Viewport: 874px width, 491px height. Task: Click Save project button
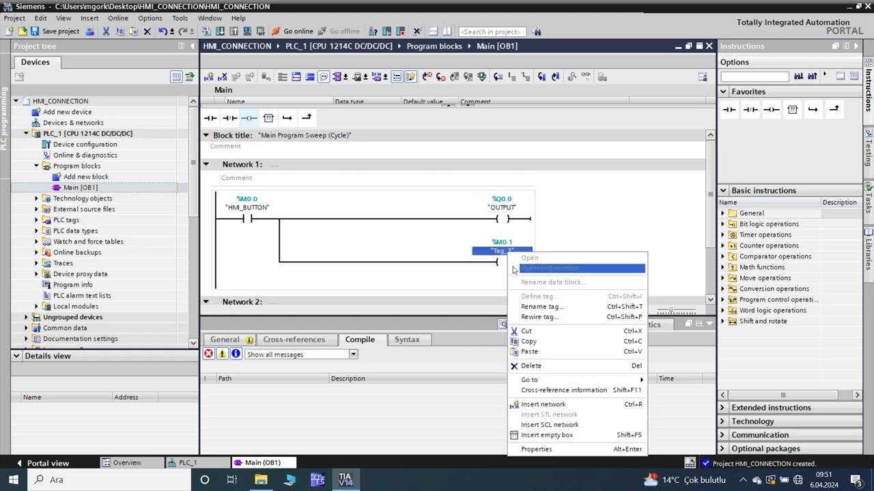point(55,31)
